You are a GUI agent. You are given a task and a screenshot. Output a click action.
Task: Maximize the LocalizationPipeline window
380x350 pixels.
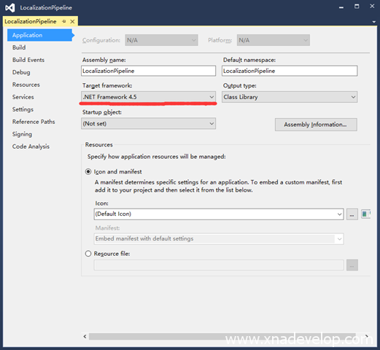357,7
